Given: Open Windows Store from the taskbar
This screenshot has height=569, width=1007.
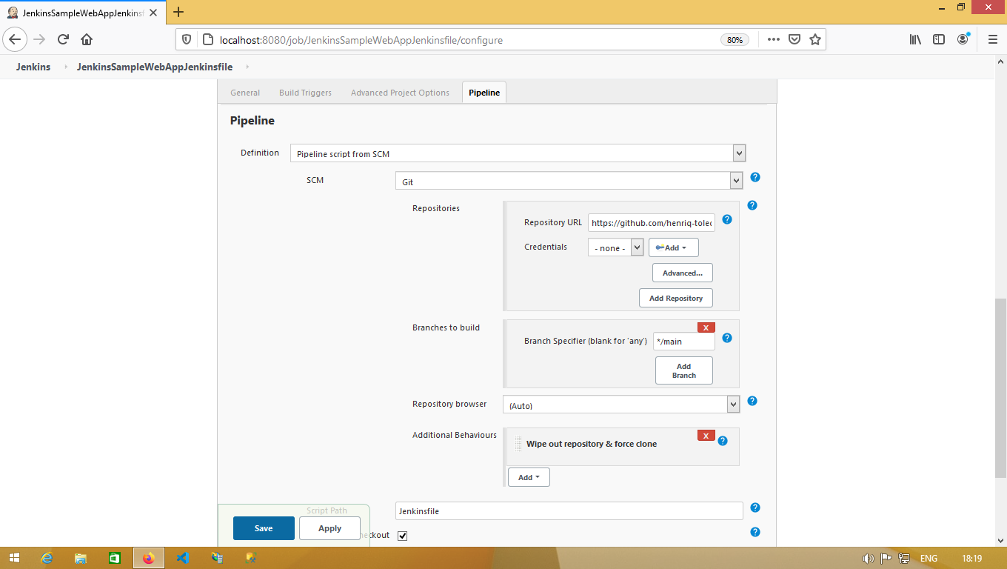Looking at the screenshot, I should [115, 558].
